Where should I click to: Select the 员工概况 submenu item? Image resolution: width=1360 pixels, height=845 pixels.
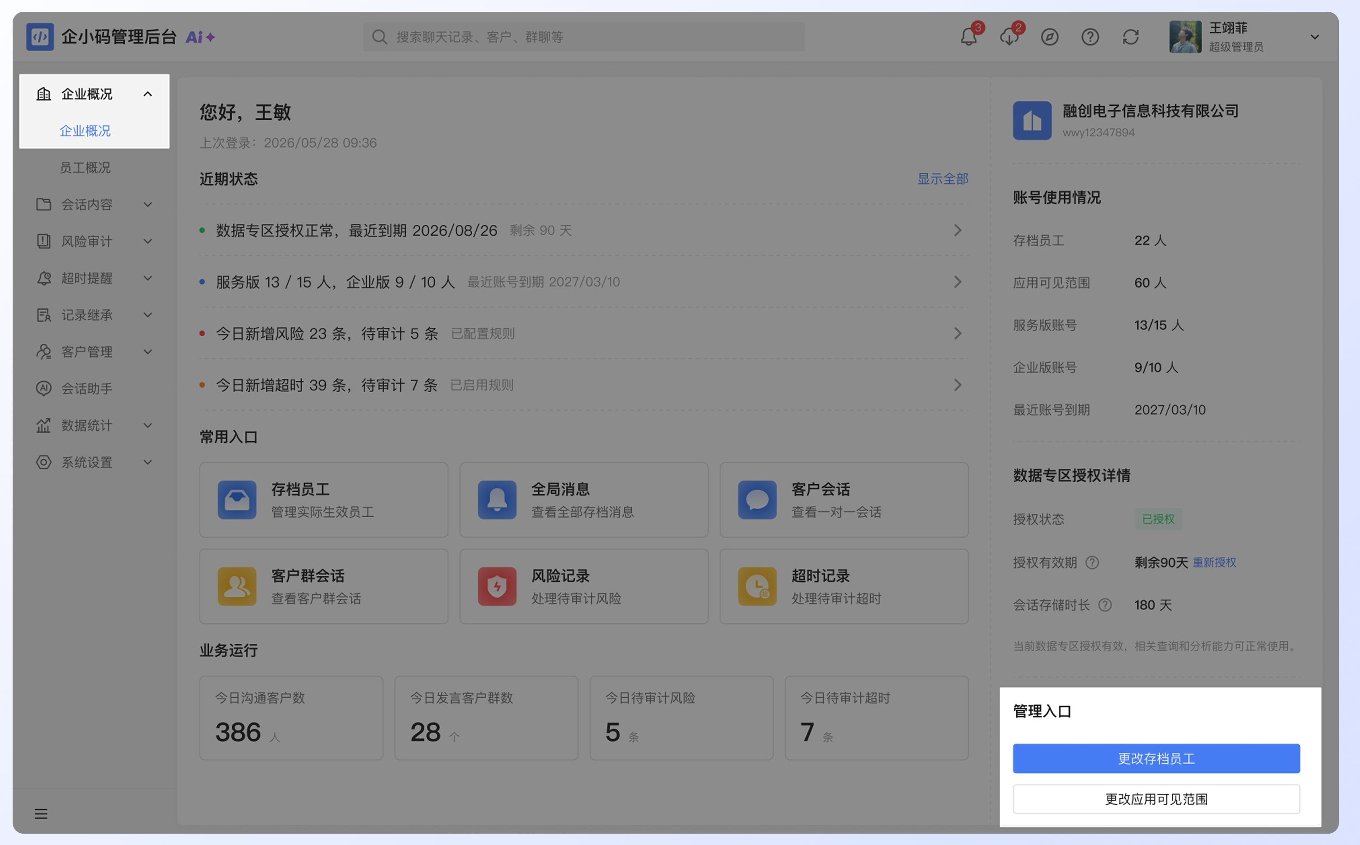coord(85,167)
